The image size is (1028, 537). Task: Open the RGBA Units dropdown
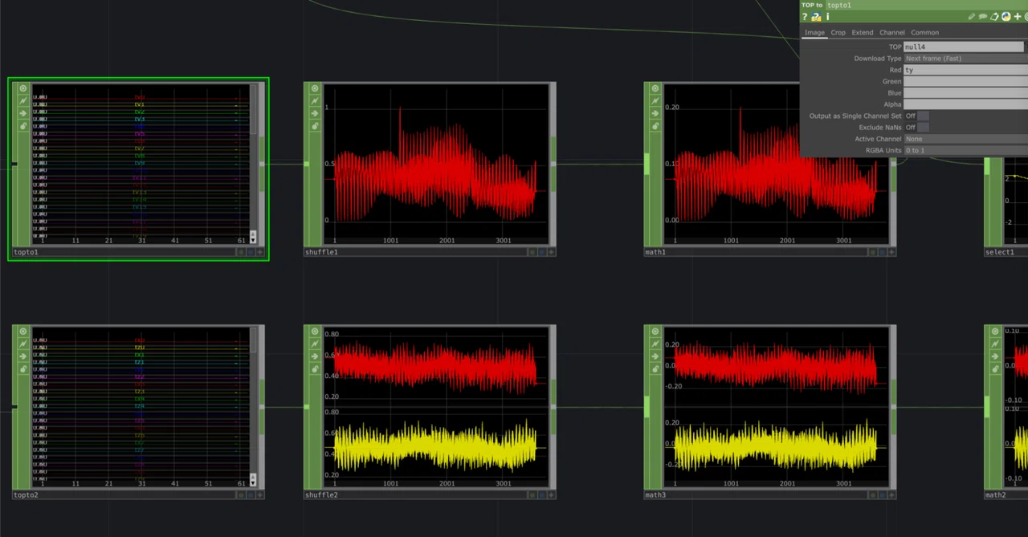(965, 151)
